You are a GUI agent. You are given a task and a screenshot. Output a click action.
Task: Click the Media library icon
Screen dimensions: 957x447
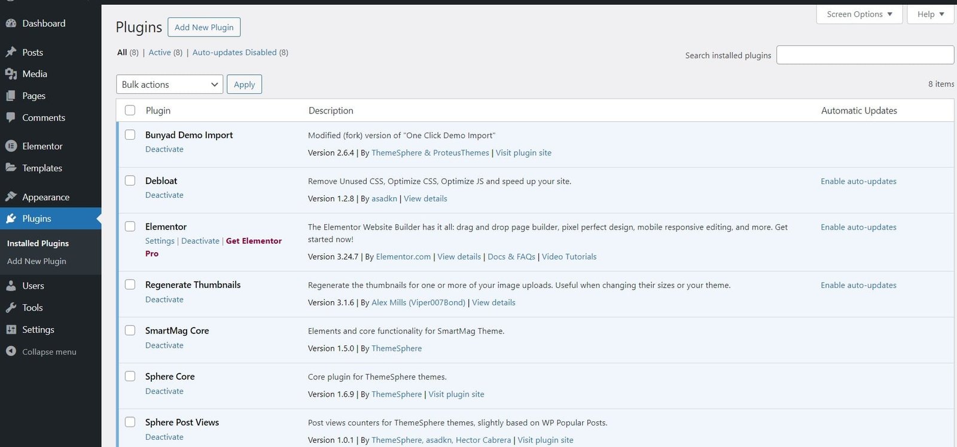tap(11, 74)
